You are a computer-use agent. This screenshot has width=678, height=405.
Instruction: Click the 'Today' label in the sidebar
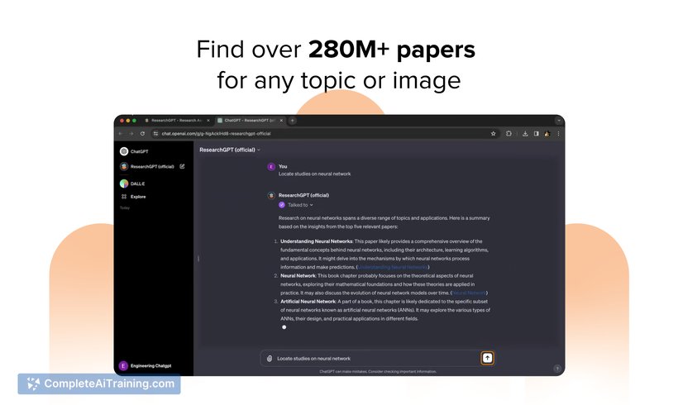(125, 208)
